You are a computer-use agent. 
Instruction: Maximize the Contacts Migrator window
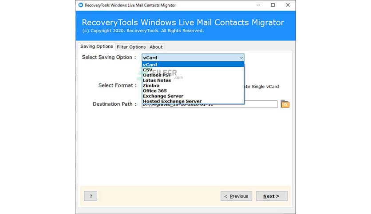point(273,5)
